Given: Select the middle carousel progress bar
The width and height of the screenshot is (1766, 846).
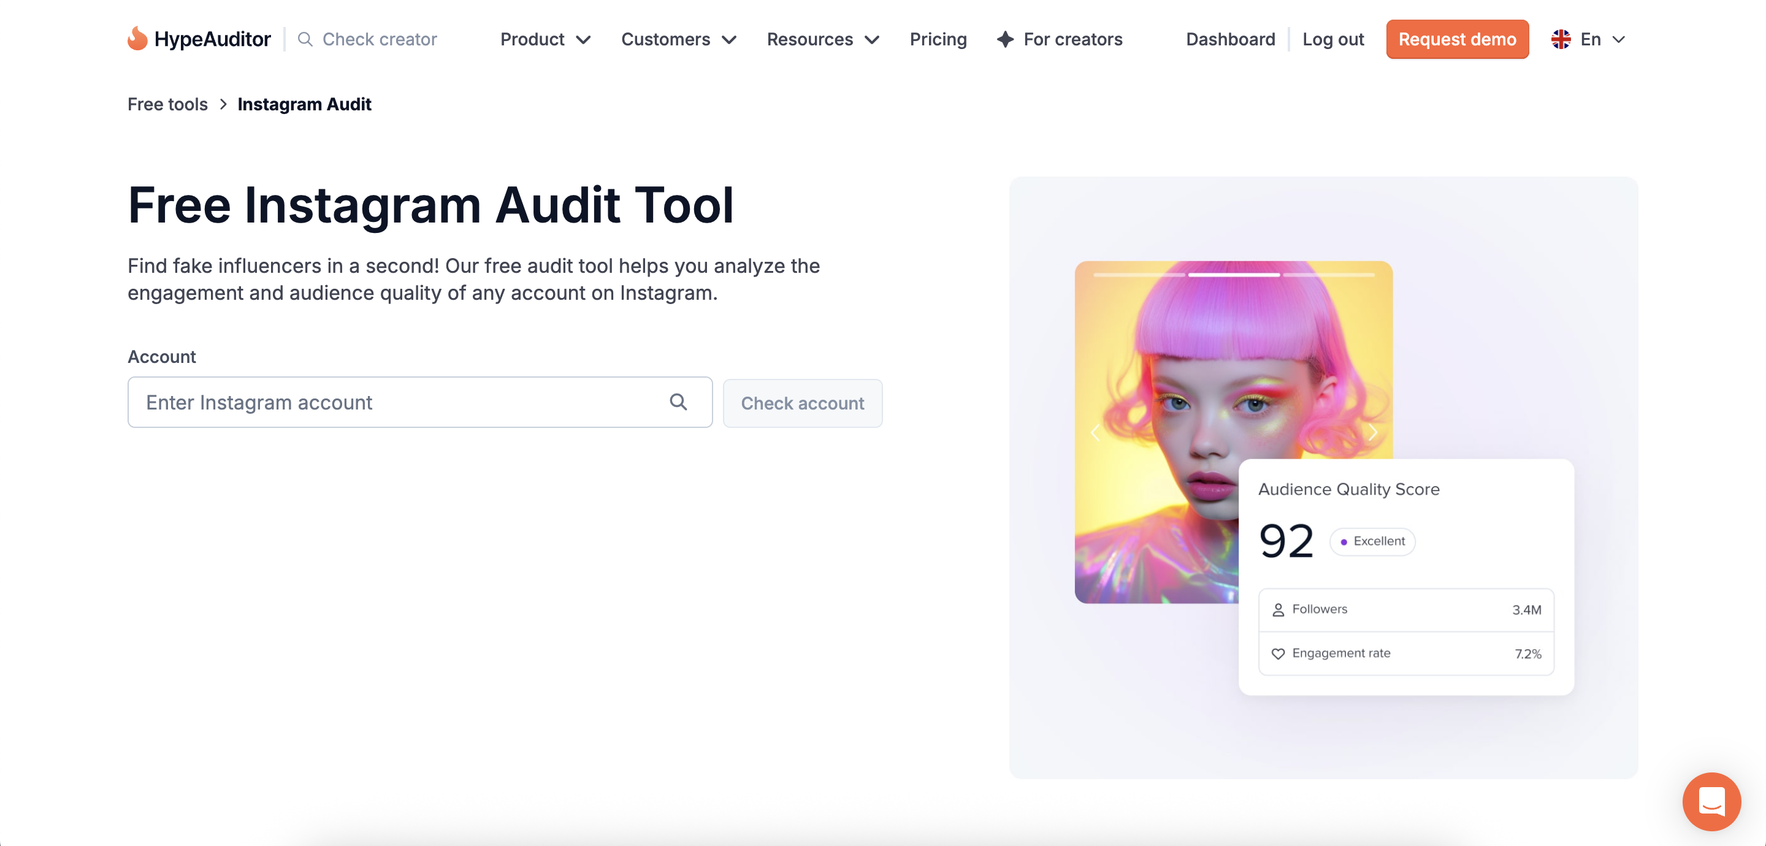Looking at the screenshot, I should coord(1233,275).
